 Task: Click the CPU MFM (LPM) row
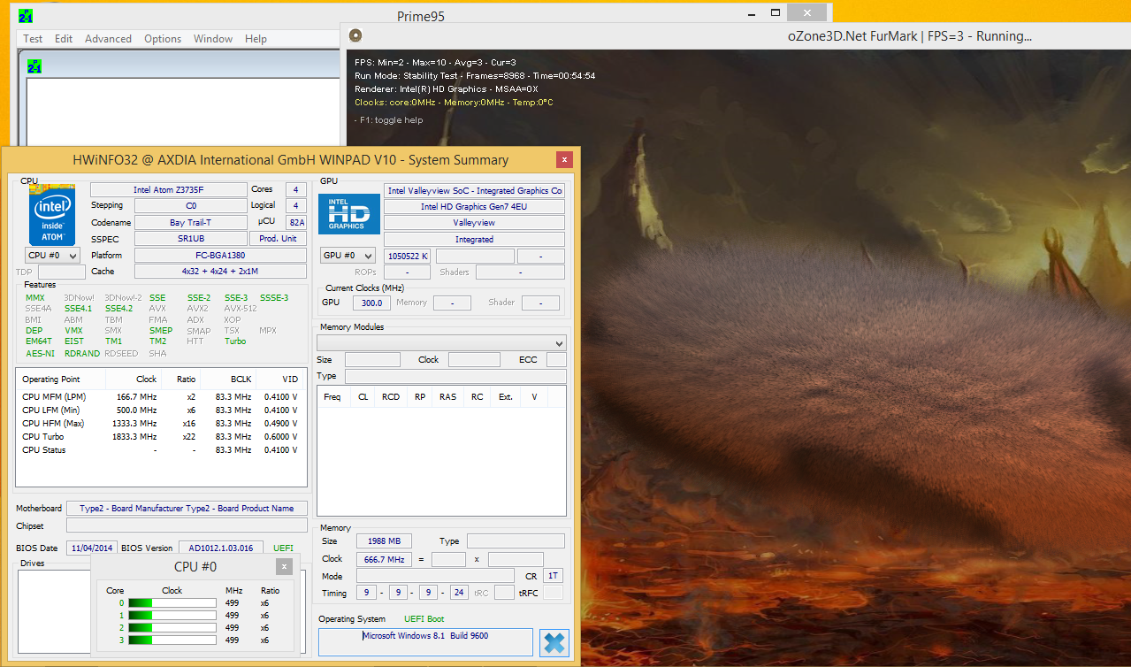[159, 396]
